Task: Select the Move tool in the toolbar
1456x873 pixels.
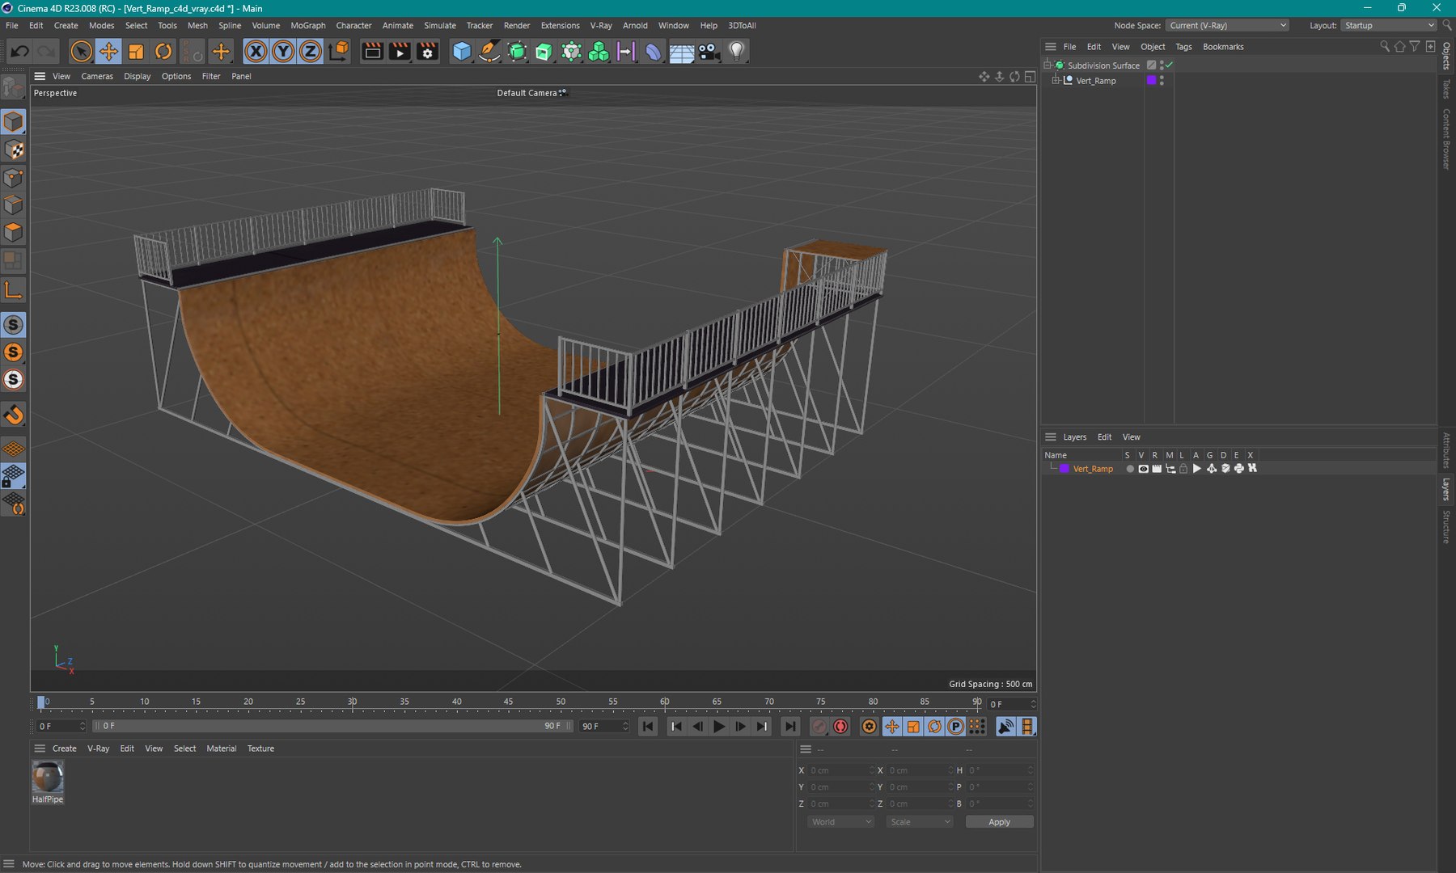Action: tap(108, 52)
